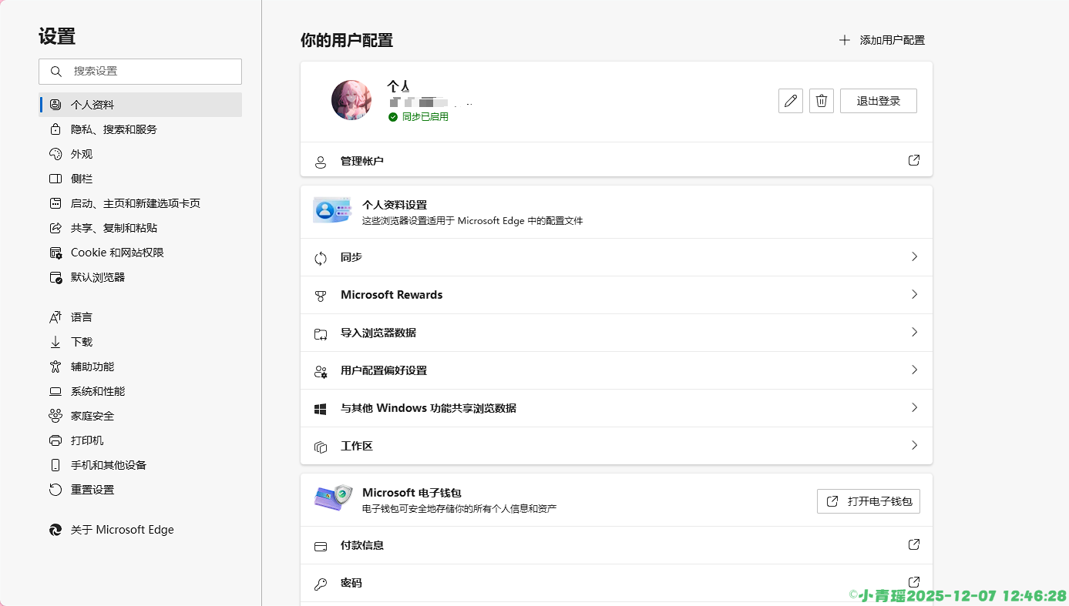Select 系统和性能 in sidebar

(140, 391)
